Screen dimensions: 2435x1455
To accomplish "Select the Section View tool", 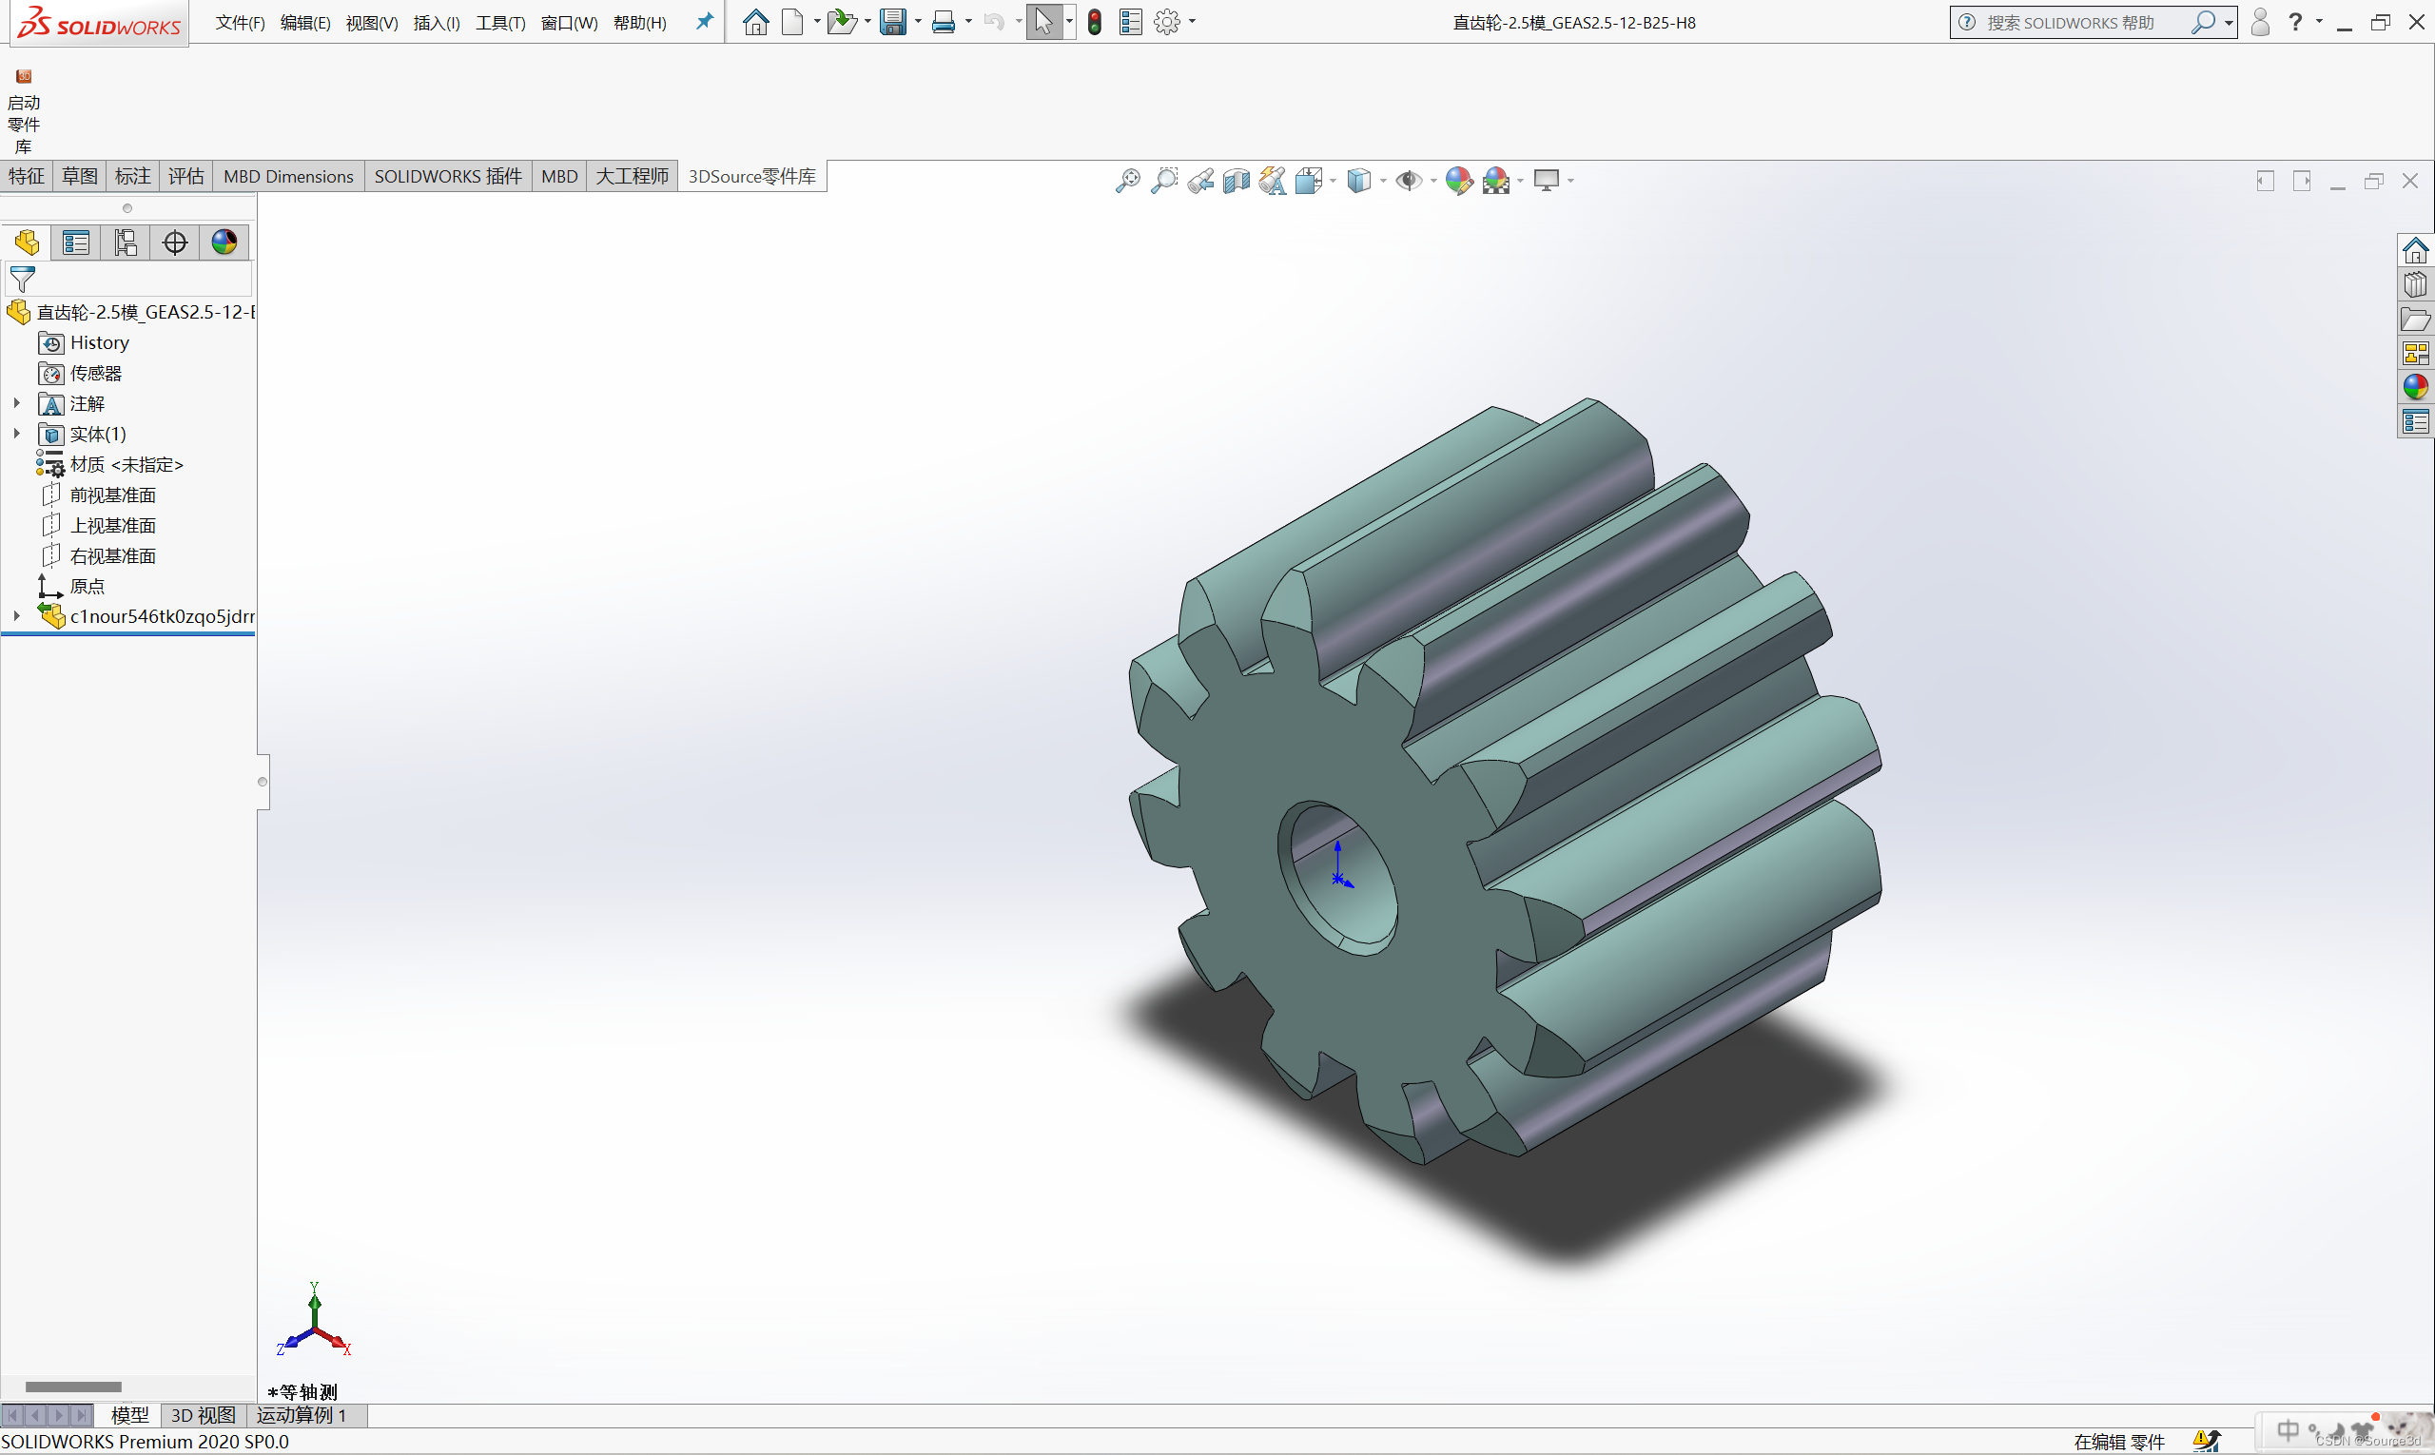I will [1237, 181].
